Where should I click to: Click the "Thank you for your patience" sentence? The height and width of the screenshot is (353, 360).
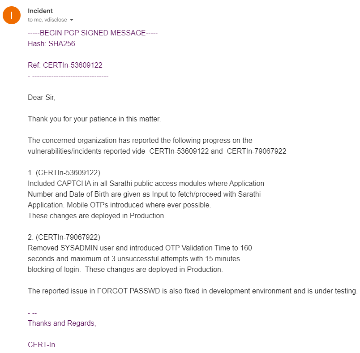[x=94, y=119]
